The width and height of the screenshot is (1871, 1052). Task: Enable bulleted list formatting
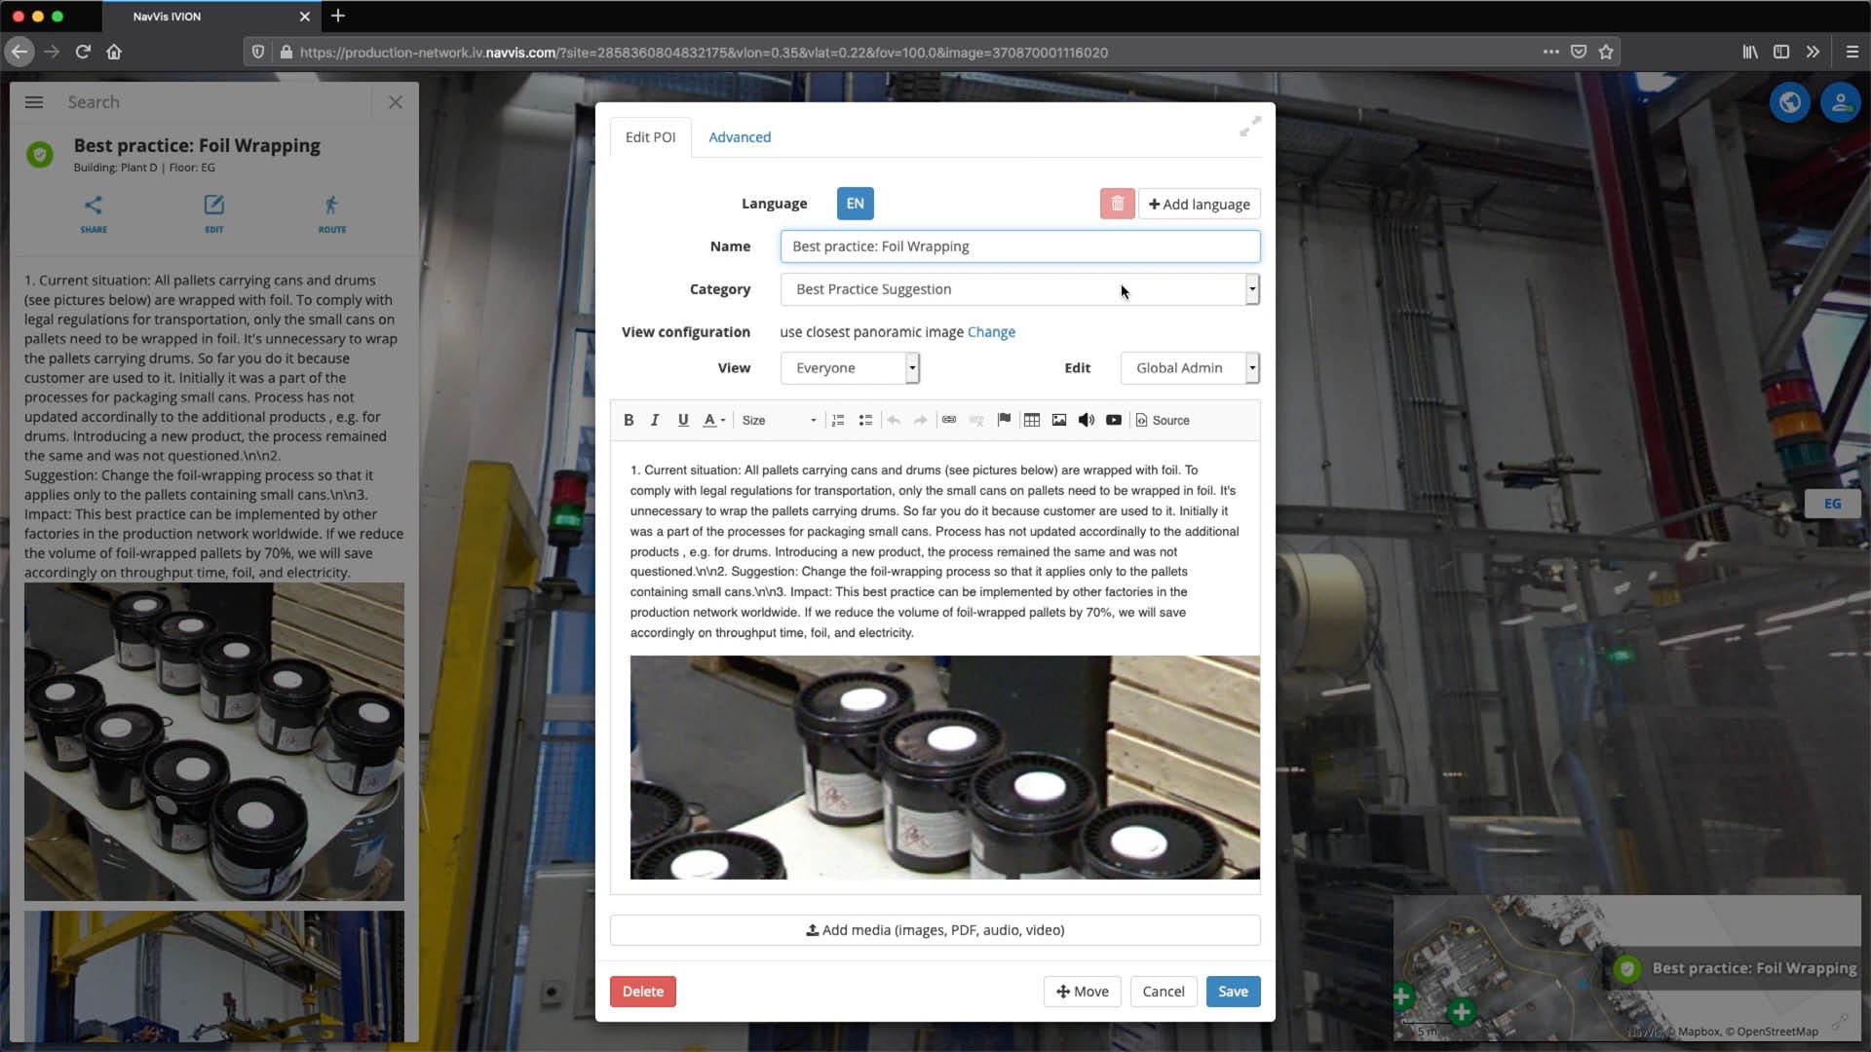865,420
